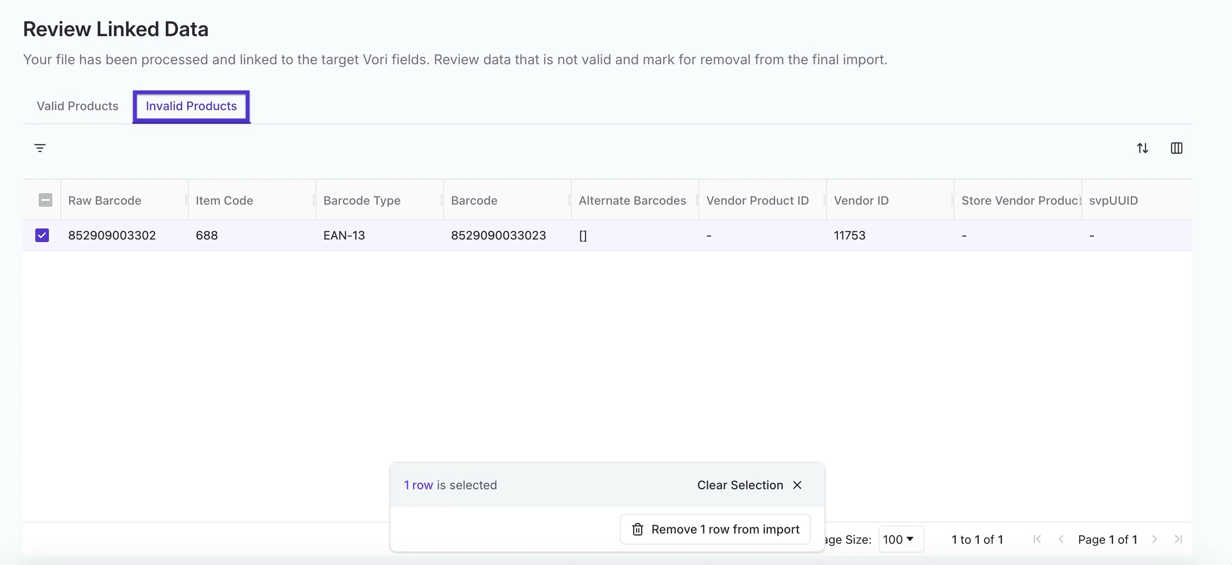The image size is (1232, 565).
Task: Click the Clear Selection button
Action: [x=740, y=485]
